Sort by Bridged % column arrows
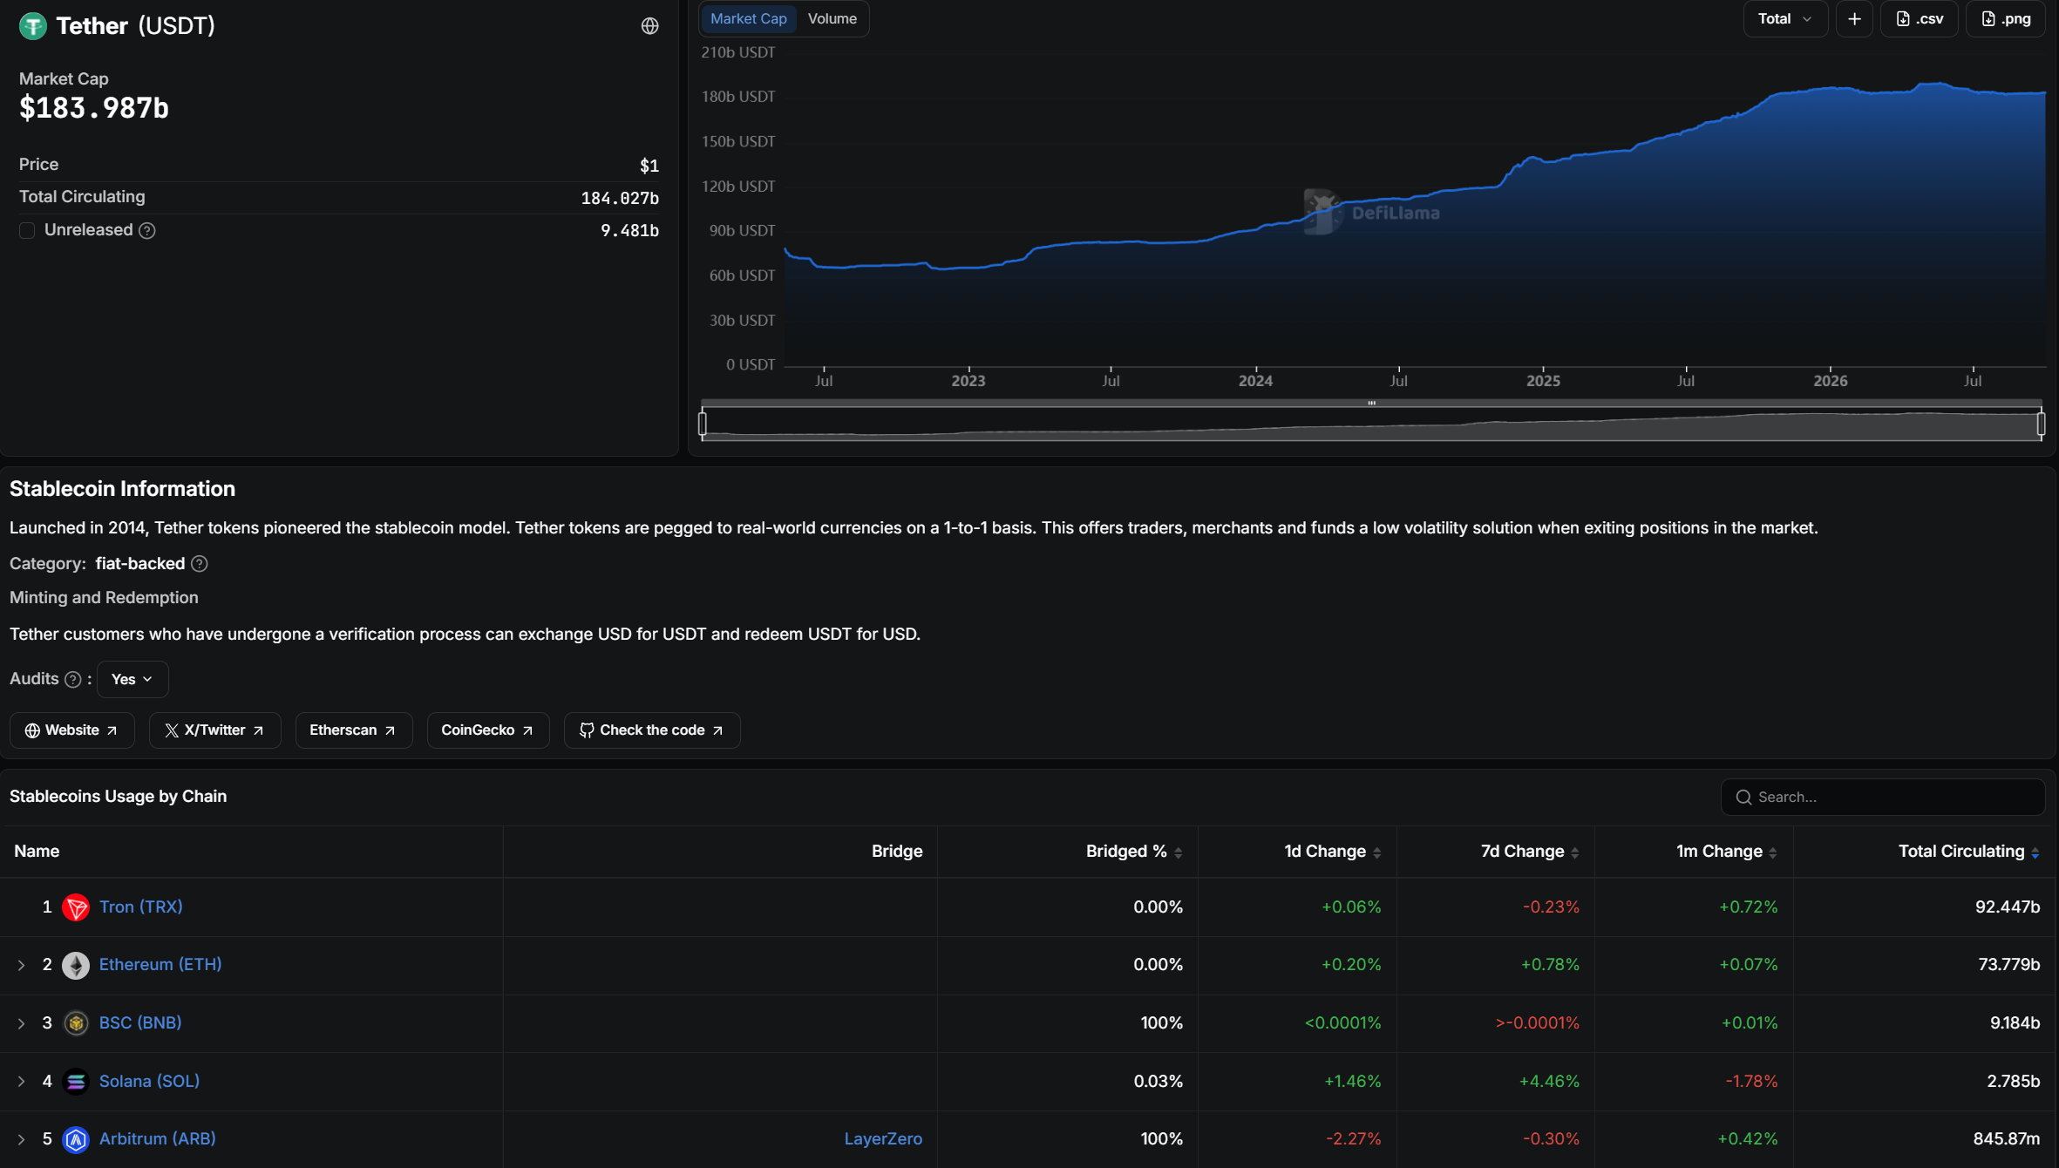The width and height of the screenshot is (2059, 1168). point(1179,852)
